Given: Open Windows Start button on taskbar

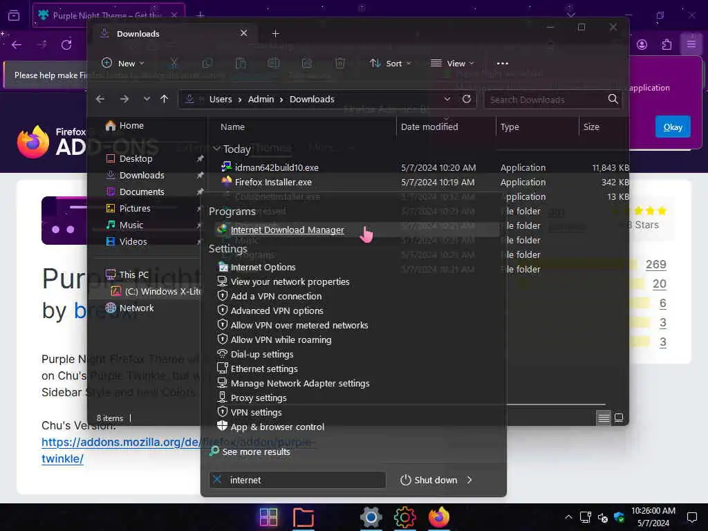Looking at the screenshot, I should pos(269,517).
